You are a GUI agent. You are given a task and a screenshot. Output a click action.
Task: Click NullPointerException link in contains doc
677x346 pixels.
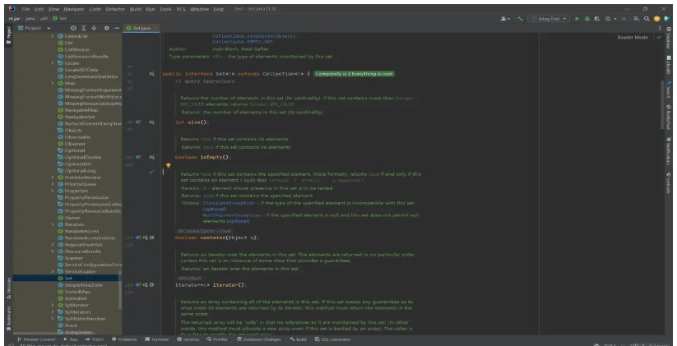(x=232, y=215)
